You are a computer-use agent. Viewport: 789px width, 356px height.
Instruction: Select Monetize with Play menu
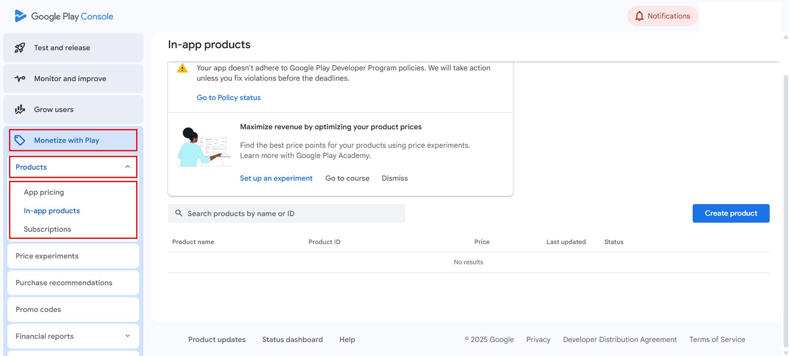[73, 140]
